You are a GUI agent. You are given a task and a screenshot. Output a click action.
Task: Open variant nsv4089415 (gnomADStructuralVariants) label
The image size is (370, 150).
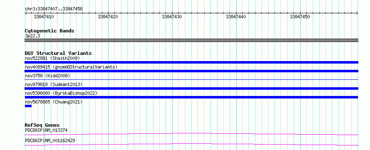tap(71, 67)
